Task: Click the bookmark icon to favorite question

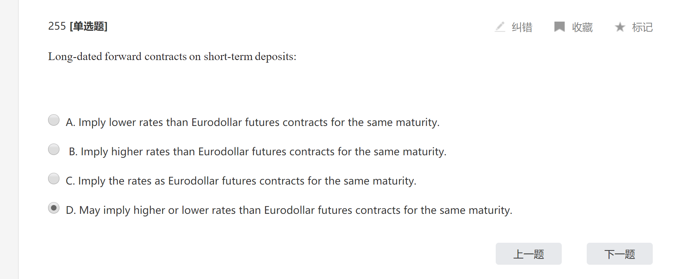Action: tap(559, 27)
